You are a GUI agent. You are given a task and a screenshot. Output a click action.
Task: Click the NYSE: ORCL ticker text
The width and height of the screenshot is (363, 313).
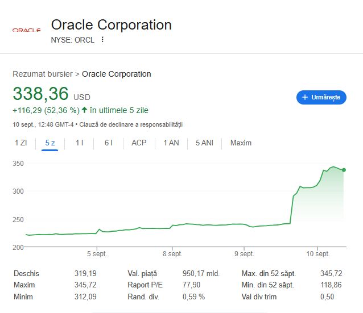(x=73, y=40)
